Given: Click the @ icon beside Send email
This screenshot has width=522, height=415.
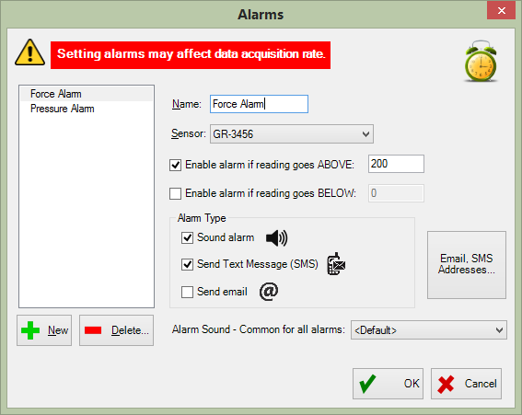Looking at the screenshot, I should [x=269, y=292].
